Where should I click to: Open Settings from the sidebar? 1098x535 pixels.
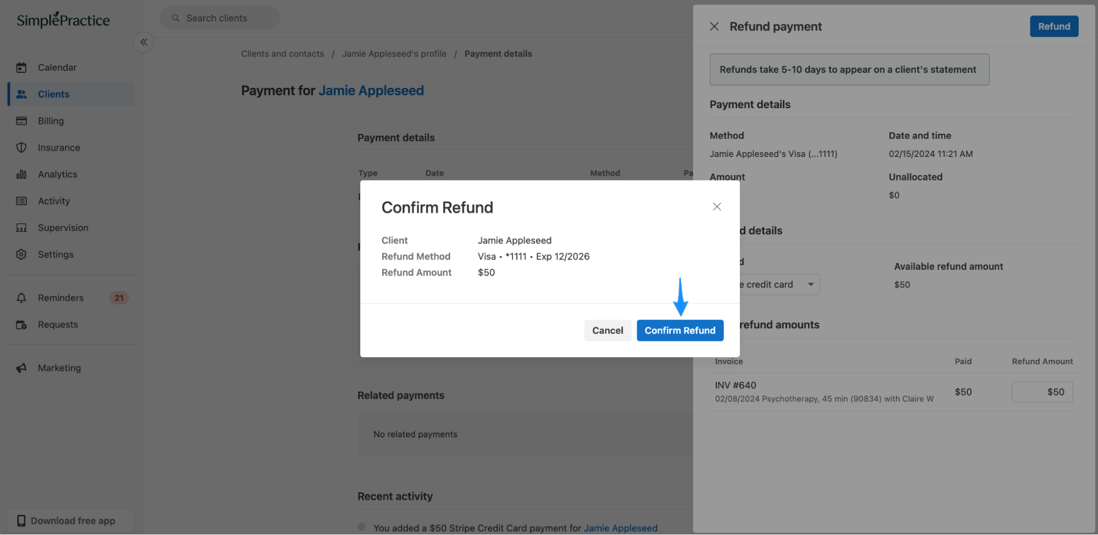(55, 254)
